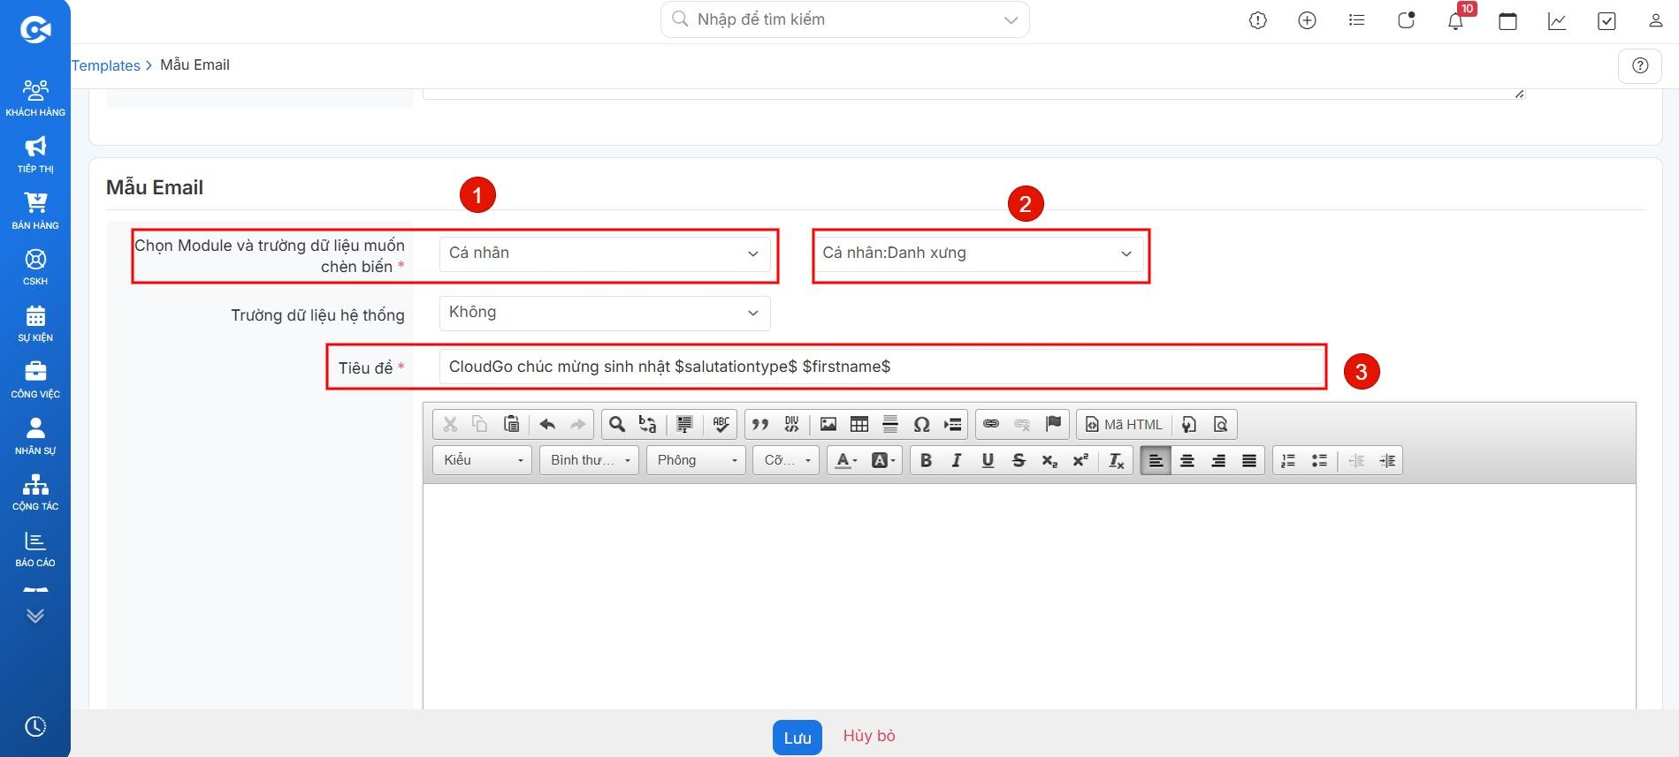
Task: Insert a bulleted list
Action: coord(1319,460)
